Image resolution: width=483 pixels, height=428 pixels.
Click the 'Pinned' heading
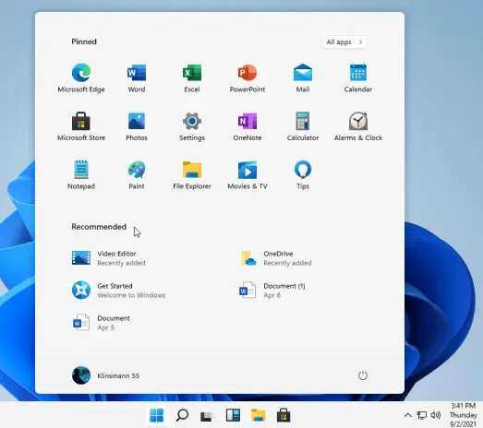[84, 42]
